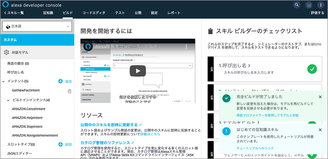
Task: Open the コードエディタ tab
Action: [x=94, y=13]
